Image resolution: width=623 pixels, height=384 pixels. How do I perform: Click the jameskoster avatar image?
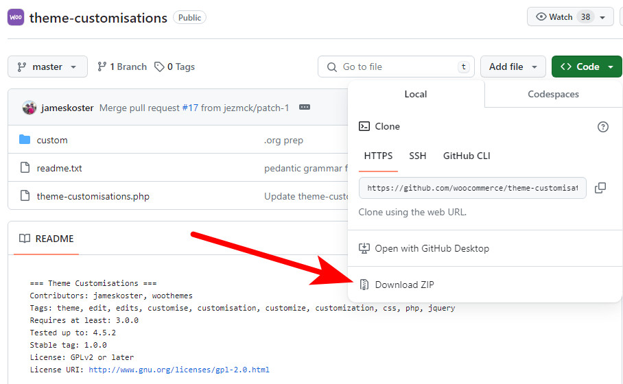click(x=30, y=108)
